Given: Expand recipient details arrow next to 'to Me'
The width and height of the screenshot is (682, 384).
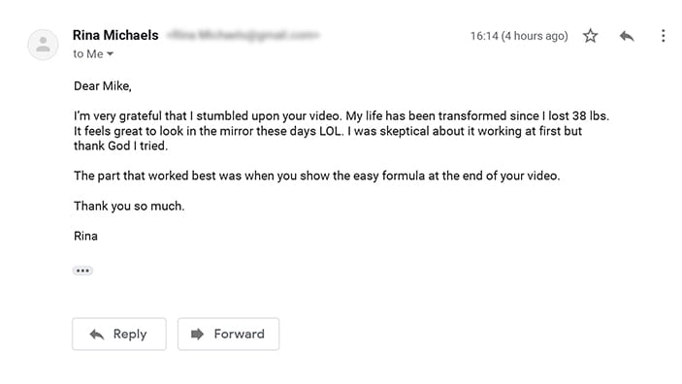Looking at the screenshot, I should click(x=110, y=54).
